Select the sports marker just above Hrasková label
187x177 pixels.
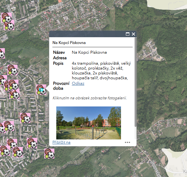18,152
